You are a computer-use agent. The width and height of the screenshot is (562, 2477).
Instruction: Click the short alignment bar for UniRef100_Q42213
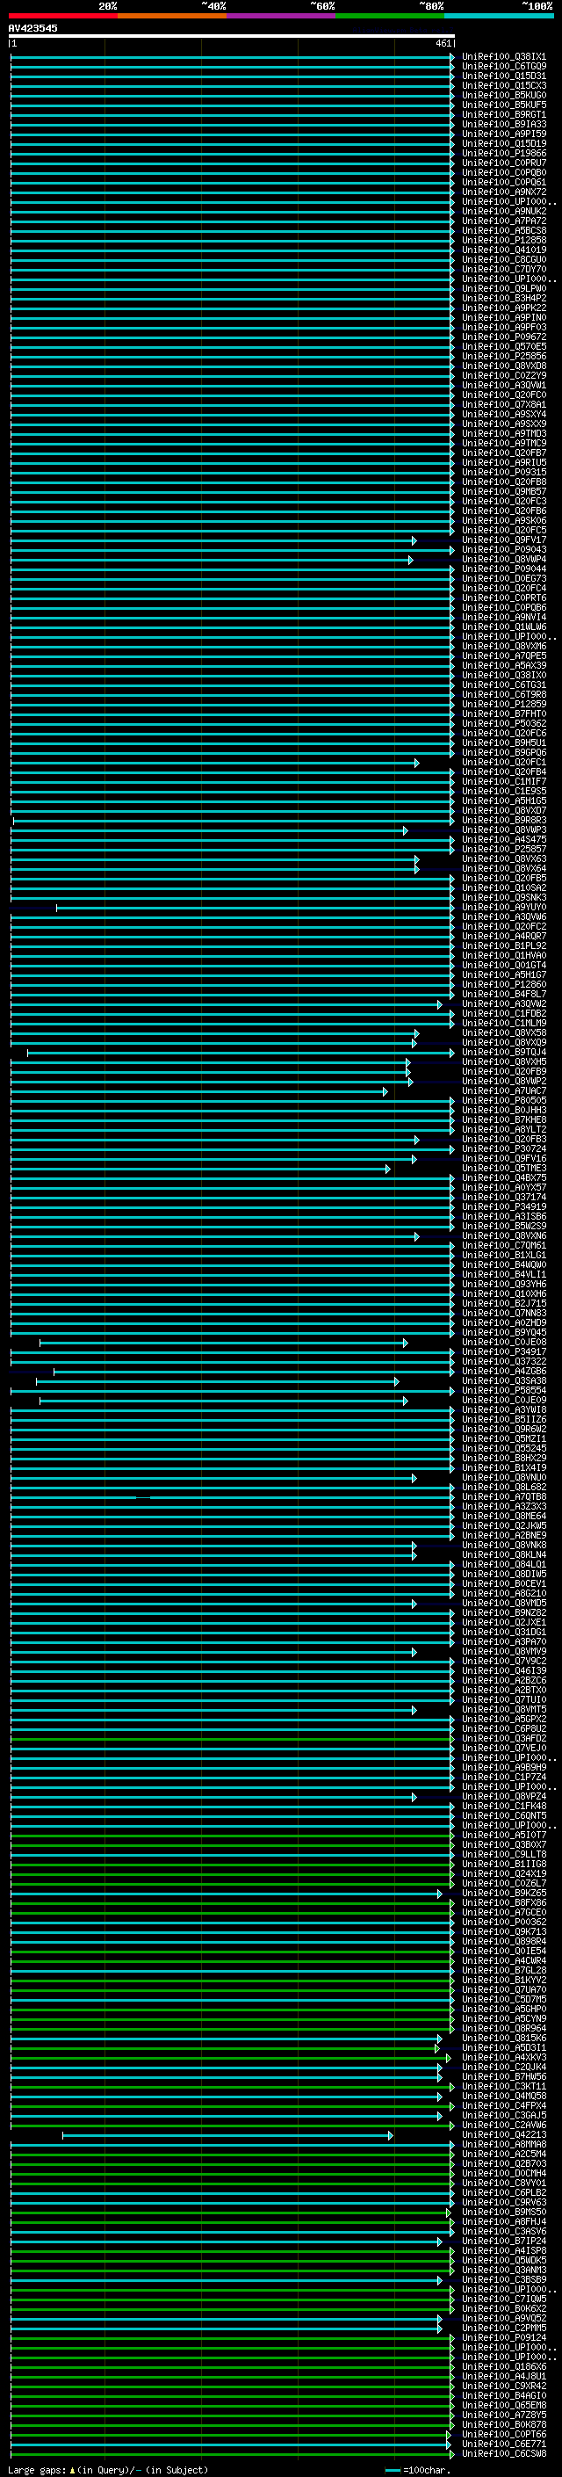(227, 2136)
